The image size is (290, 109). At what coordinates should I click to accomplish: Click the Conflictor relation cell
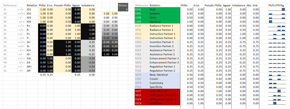[x=165, y=103]
